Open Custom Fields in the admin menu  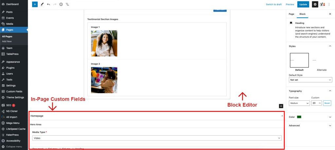point(14,91)
